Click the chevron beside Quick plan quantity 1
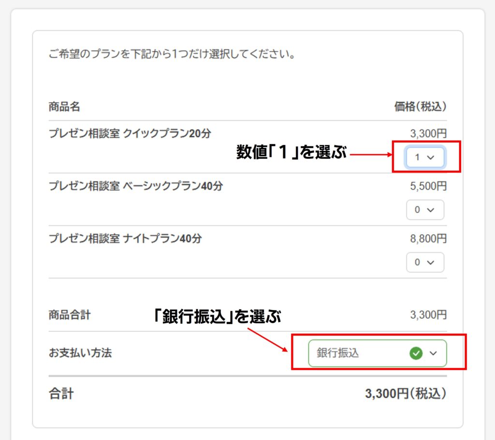Image resolution: width=495 pixels, height=440 pixels. 431,157
